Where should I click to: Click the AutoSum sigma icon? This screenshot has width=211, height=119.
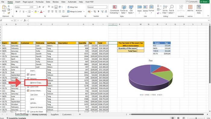tap(158, 6)
